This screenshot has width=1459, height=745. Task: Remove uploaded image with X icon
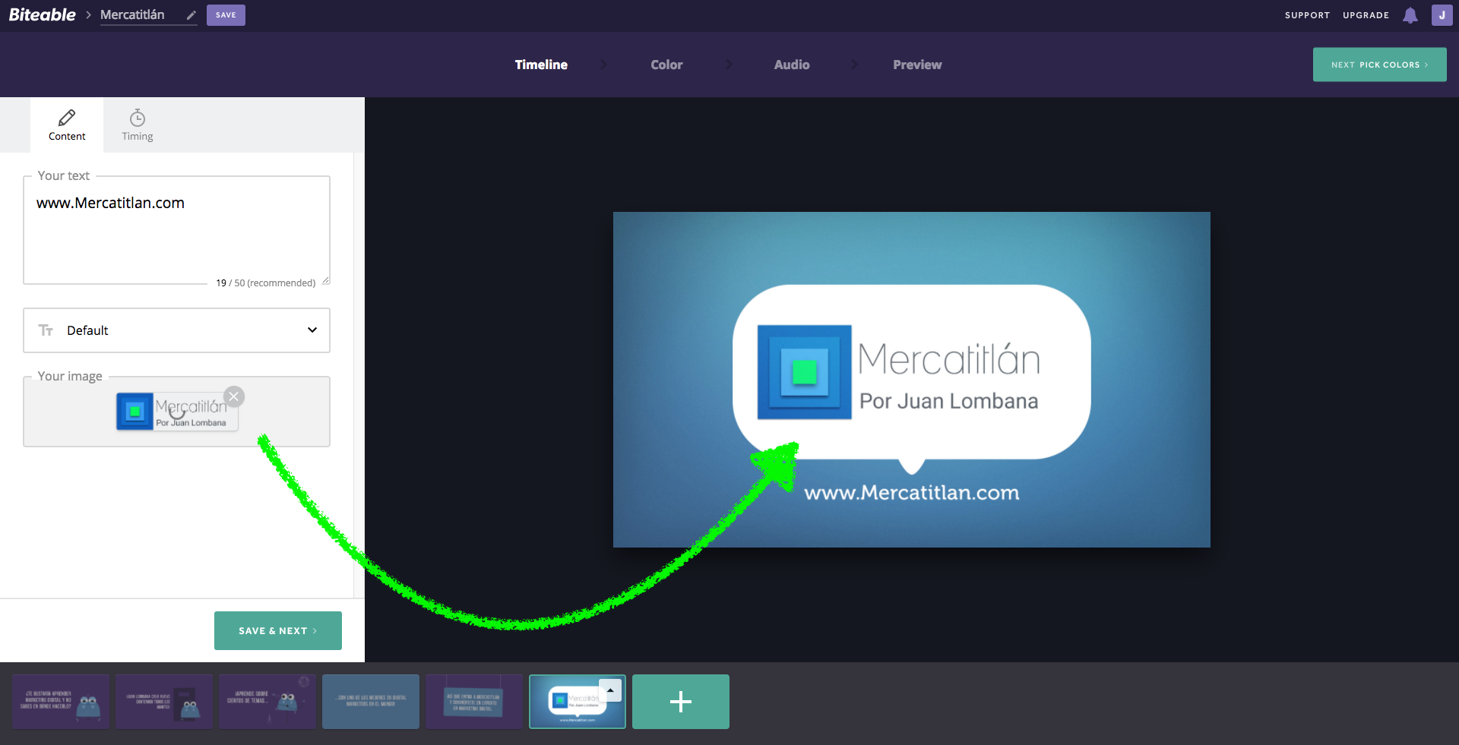tap(234, 396)
